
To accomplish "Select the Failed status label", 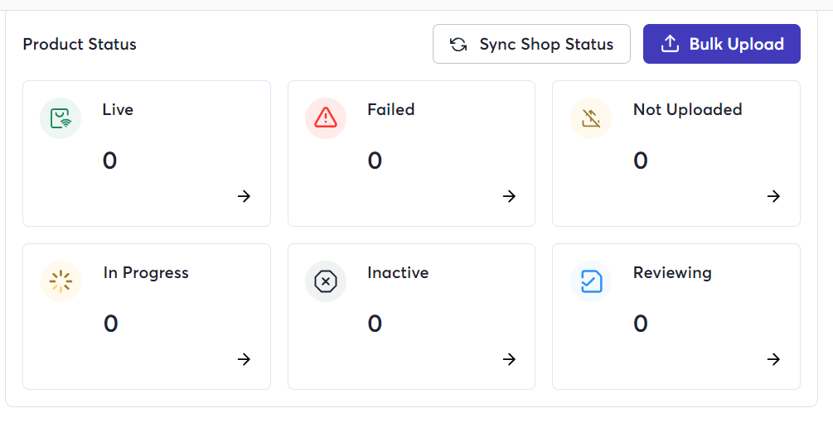I will tap(391, 110).
